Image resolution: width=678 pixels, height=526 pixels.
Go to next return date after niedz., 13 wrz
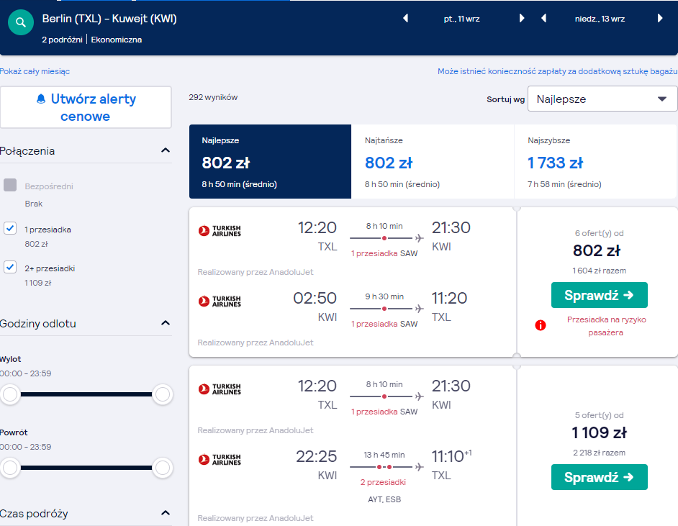(660, 18)
